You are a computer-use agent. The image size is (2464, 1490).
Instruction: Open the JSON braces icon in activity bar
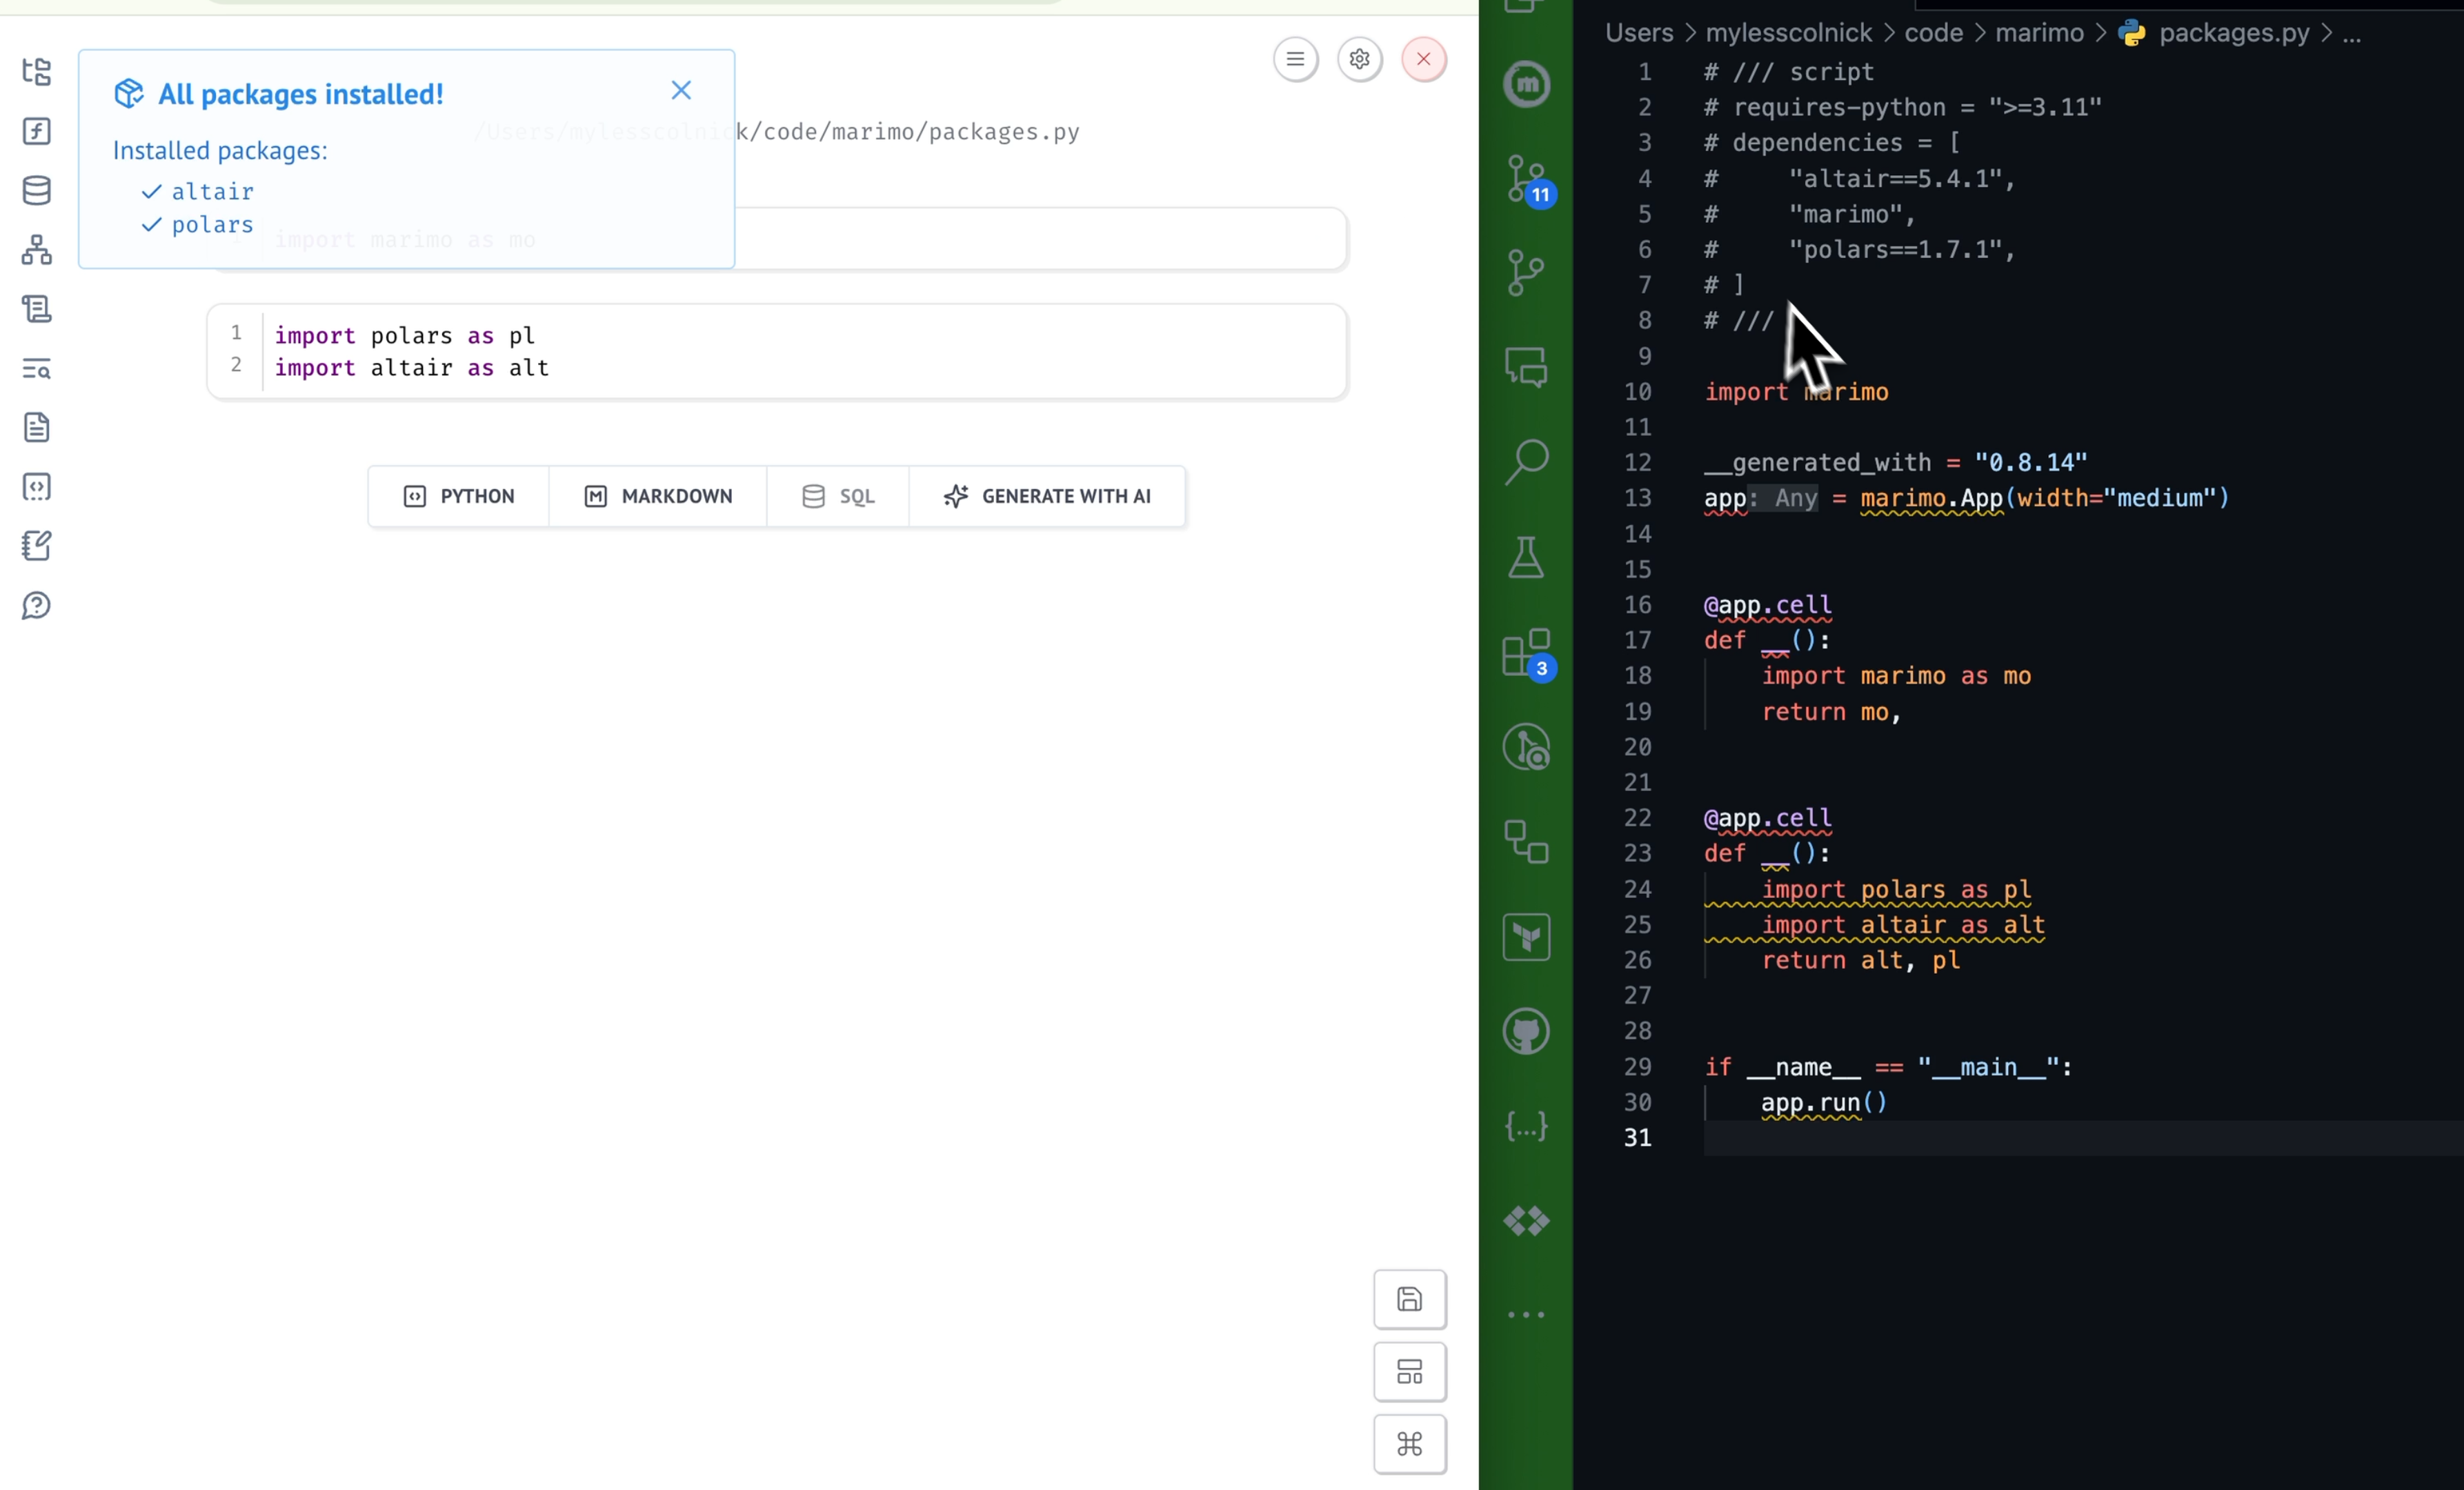(x=1526, y=1126)
